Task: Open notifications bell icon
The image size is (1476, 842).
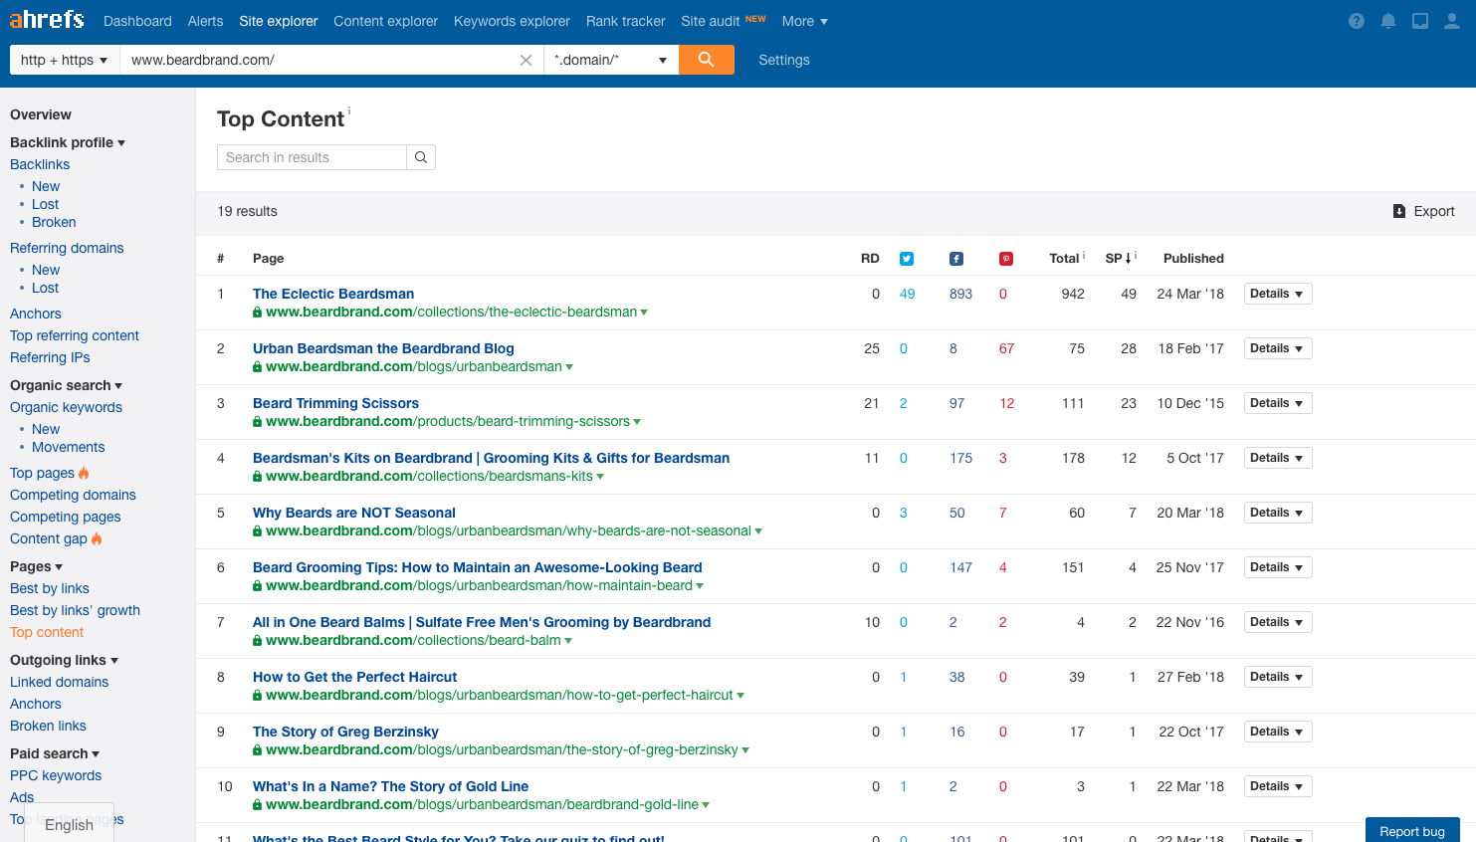Action: tap(1388, 21)
